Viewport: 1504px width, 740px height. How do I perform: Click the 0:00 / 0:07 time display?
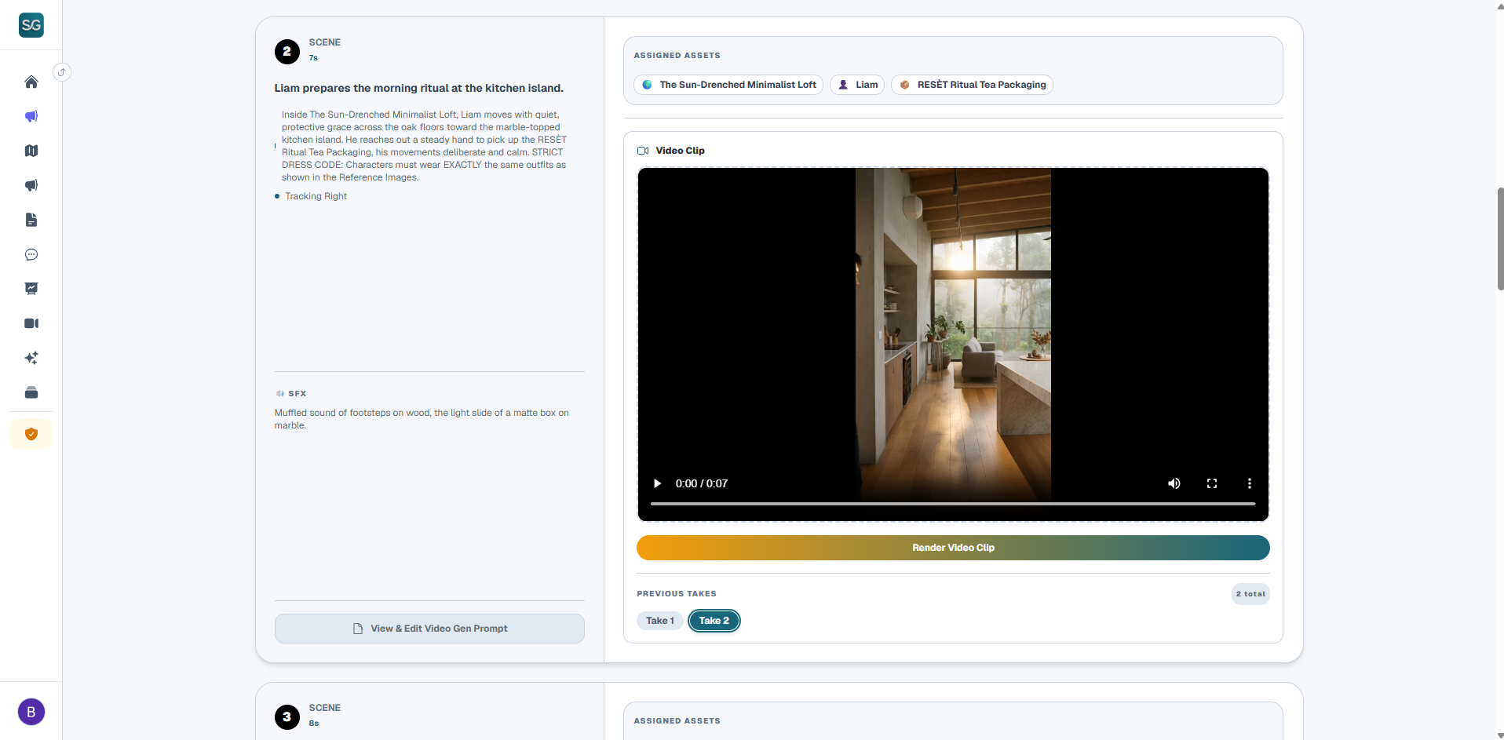[702, 483]
